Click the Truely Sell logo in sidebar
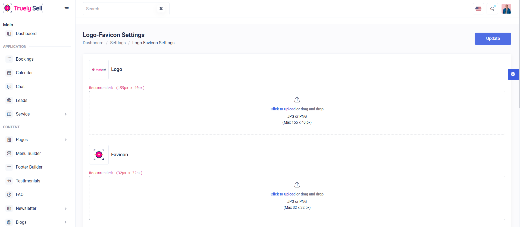 (23, 8)
